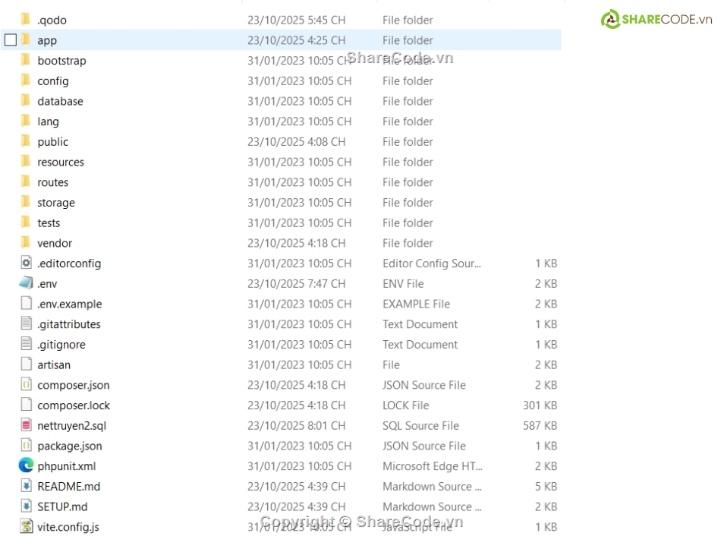Select the SETUP.md markdown file icon
The width and height of the screenshot is (721, 549).
pos(27,506)
